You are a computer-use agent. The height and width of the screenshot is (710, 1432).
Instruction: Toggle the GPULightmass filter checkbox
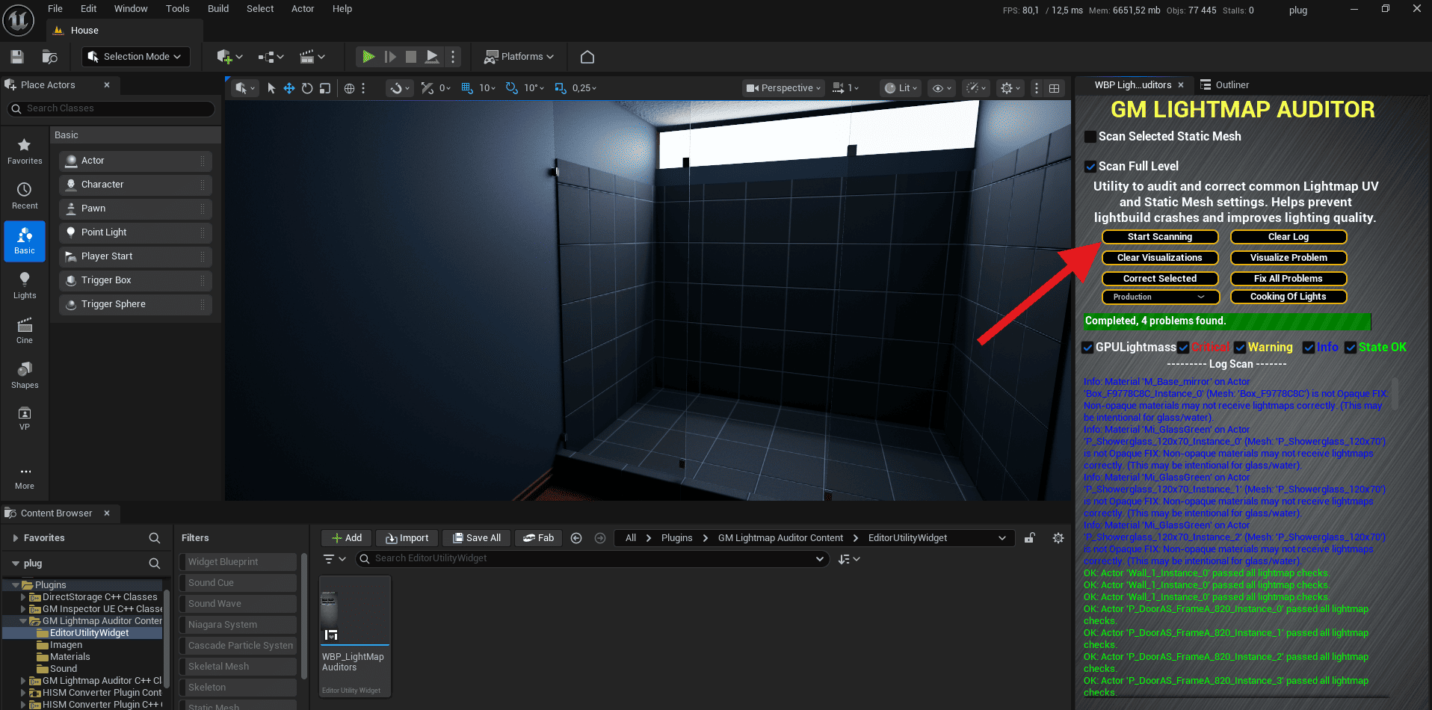pyautogui.click(x=1087, y=347)
